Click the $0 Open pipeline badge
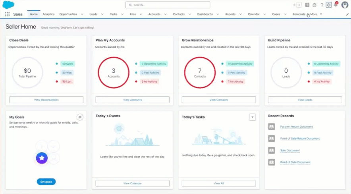 coord(67,64)
